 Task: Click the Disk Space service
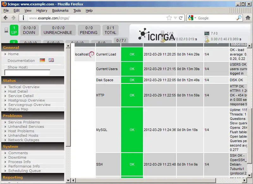105,80
